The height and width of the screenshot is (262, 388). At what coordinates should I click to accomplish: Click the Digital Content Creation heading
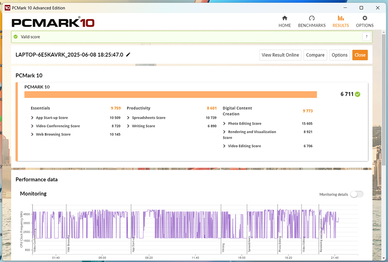click(x=237, y=111)
